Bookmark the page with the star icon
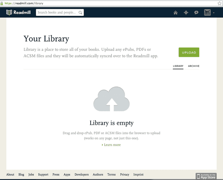 click(x=220, y=3)
